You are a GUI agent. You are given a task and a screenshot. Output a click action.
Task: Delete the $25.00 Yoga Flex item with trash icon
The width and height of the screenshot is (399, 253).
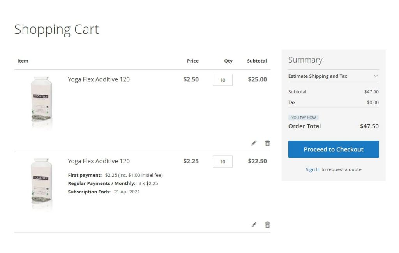click(267, 143)
